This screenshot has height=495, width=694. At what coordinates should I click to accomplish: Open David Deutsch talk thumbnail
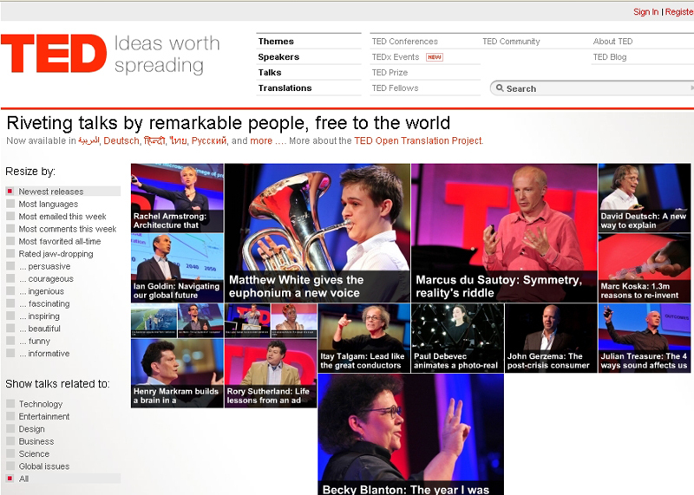tap(645, 198)
